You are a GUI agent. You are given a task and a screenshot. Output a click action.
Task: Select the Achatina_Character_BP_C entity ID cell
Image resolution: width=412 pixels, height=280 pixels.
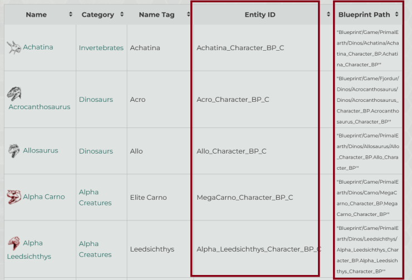click(x=240, y=48)
